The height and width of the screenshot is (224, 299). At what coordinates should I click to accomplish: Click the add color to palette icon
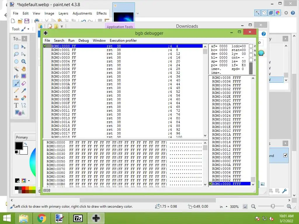pyautogui.click(x=17, y=180)
